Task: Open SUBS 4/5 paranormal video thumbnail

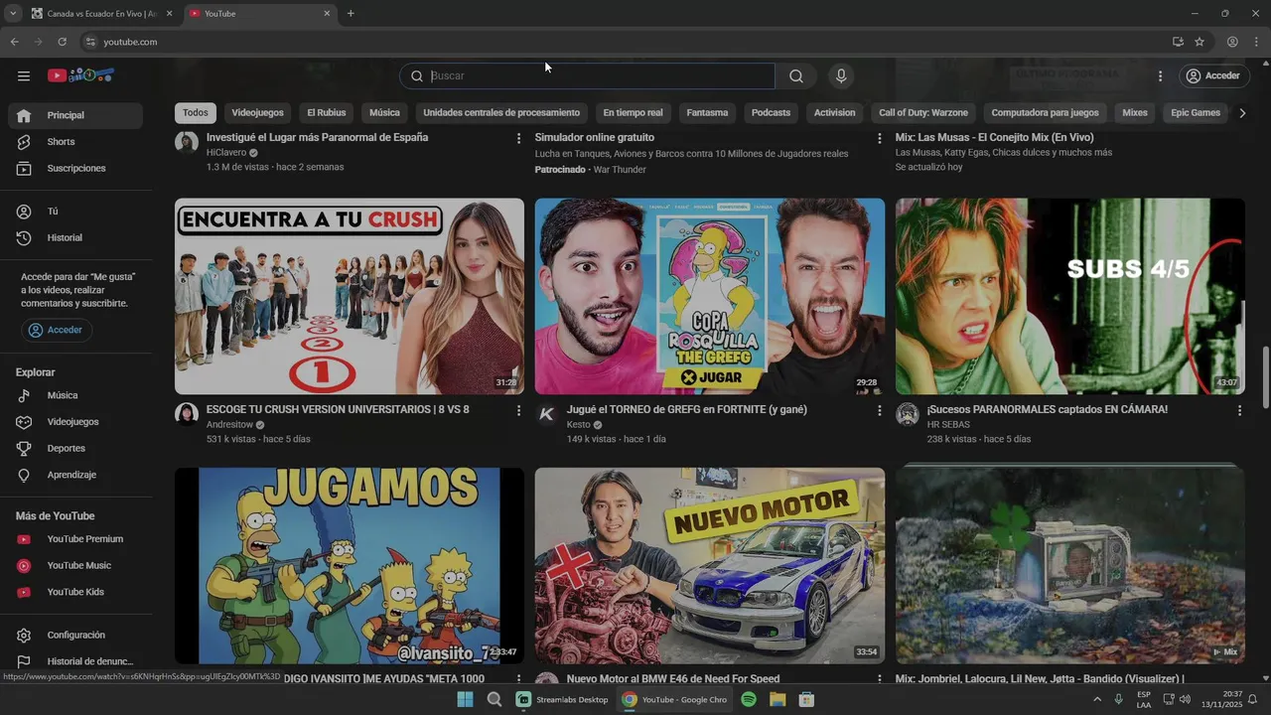Action: coord(1070,296)
